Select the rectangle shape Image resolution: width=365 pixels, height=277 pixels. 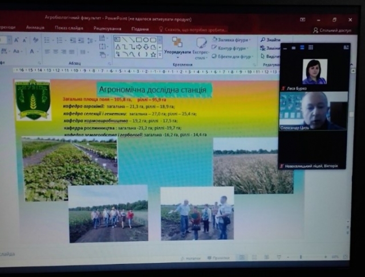(x=139, y=39)
